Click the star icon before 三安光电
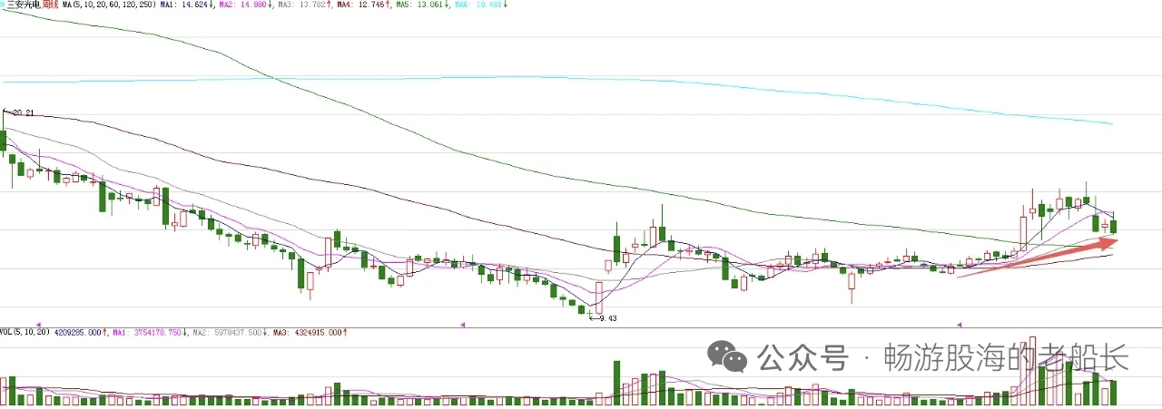Image resolution: width=1162 pixels, height=409 pixels. tap(3, 5)
